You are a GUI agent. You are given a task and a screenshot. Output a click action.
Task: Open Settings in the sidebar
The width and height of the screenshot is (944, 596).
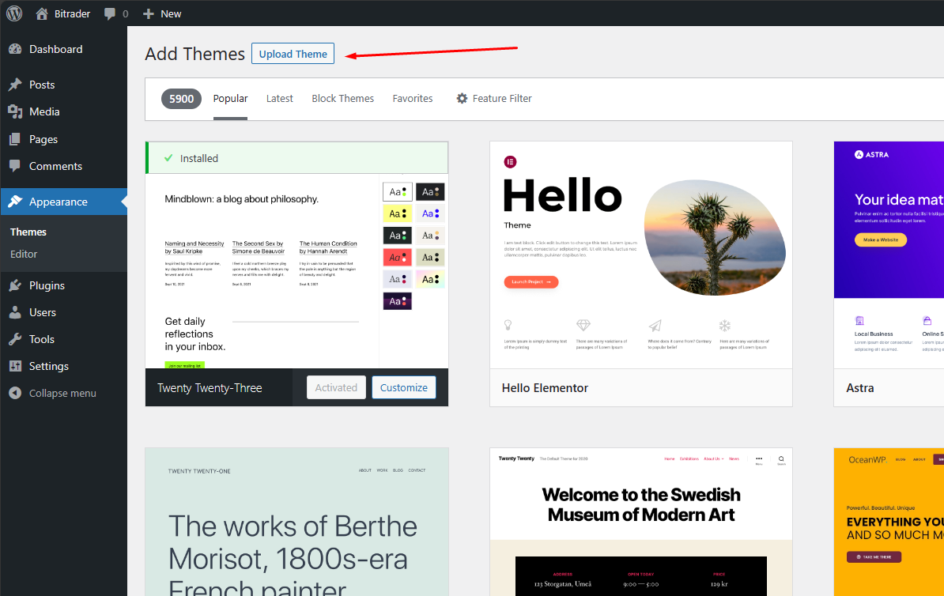pos(48,366)
